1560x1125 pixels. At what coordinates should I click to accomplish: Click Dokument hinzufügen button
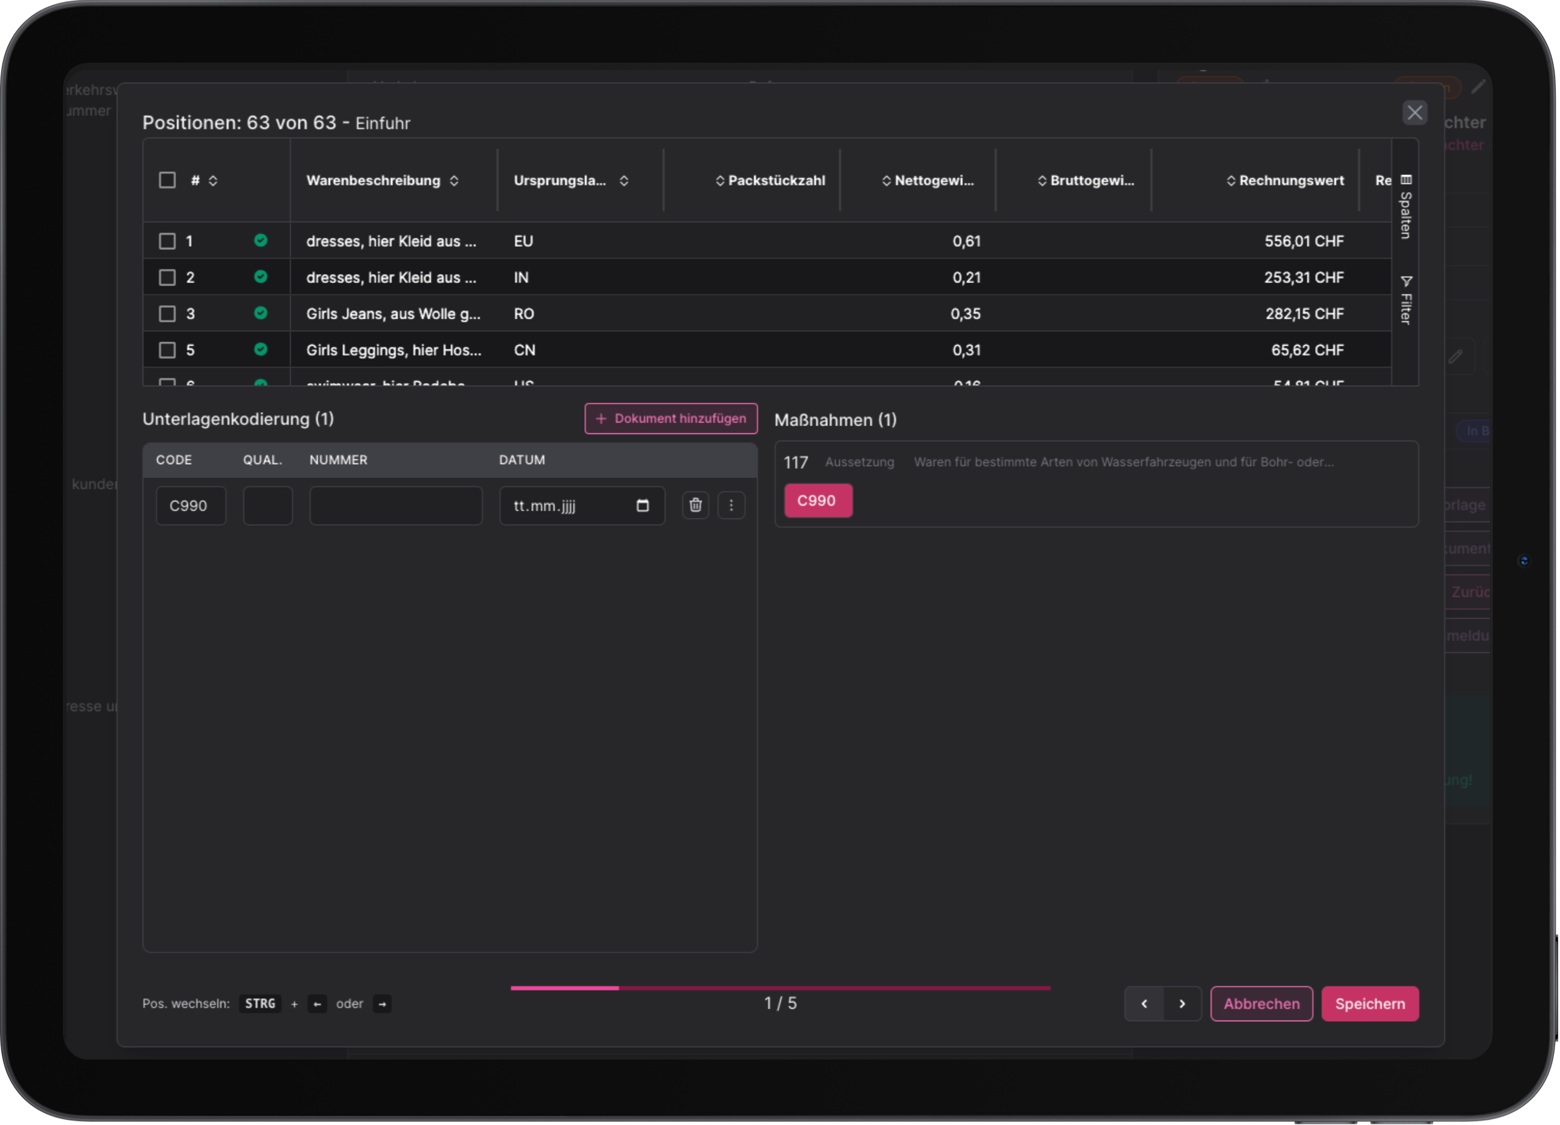point(670,419)
